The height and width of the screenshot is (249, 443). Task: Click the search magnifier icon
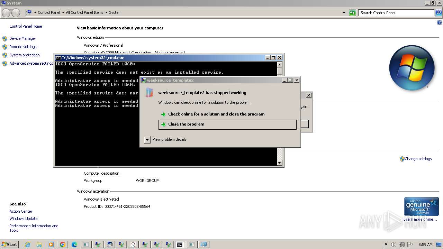[438, 13]
